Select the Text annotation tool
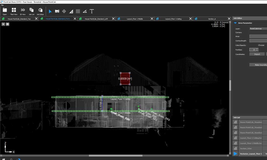The height and width of the screenshot is (160, 267). pyautogui.click(x=92, y=11)
